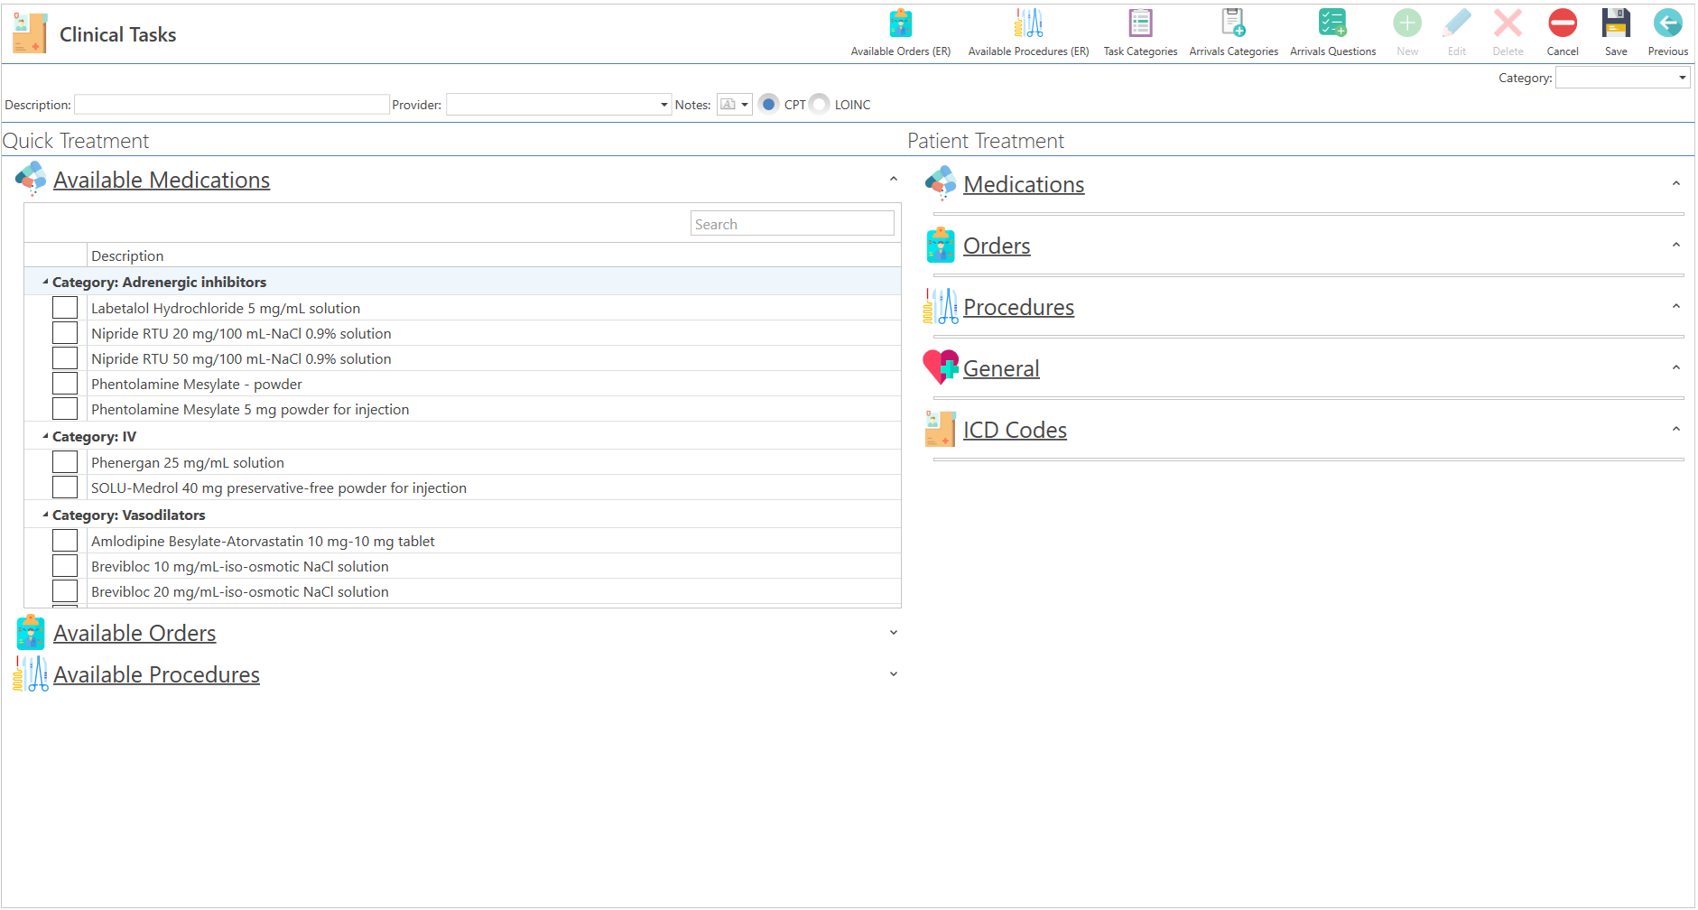Viewport: 1698px width, 910px height.
Task: Go back with the Previous arrow icon
Action: (x=1668, y=23)
